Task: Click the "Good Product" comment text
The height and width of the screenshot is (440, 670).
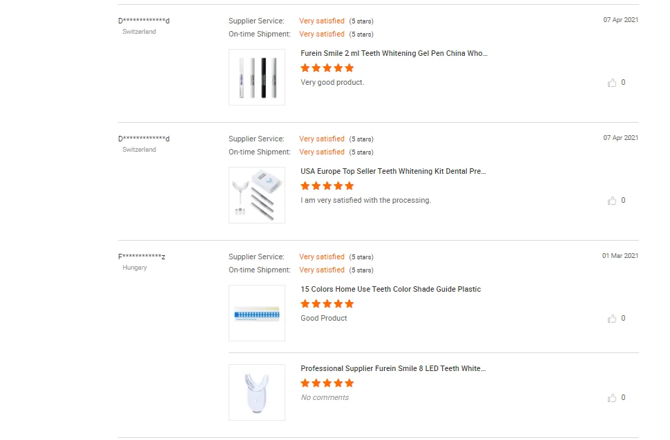Action: [324, 318]
